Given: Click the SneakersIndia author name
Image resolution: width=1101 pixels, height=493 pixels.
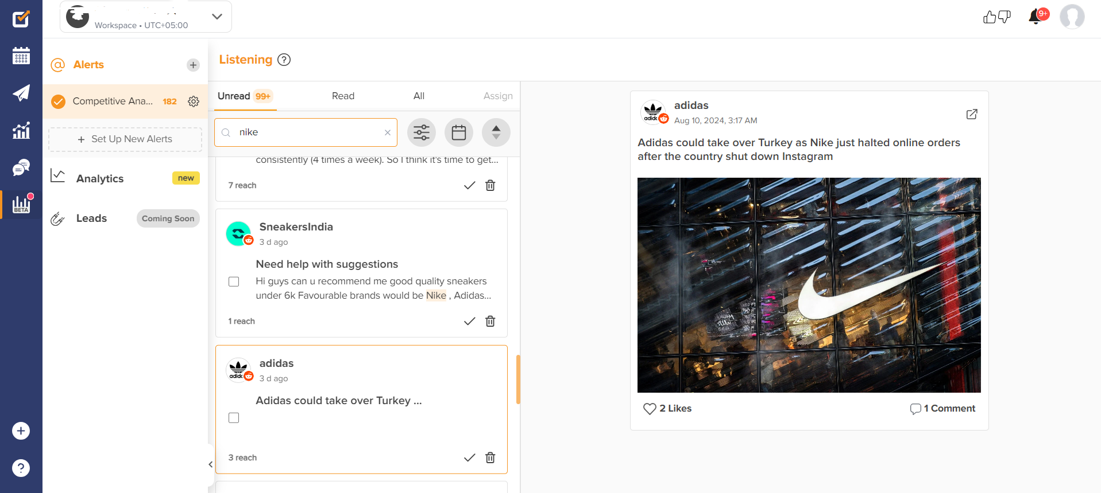Looking at the screenshot, I should click(296, 226).
